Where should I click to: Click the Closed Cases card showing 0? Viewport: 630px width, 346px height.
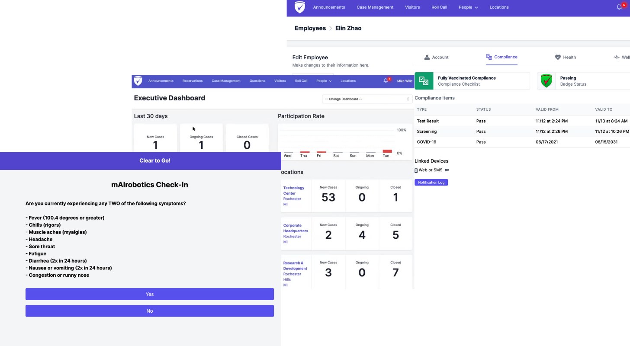click(247, 138)
